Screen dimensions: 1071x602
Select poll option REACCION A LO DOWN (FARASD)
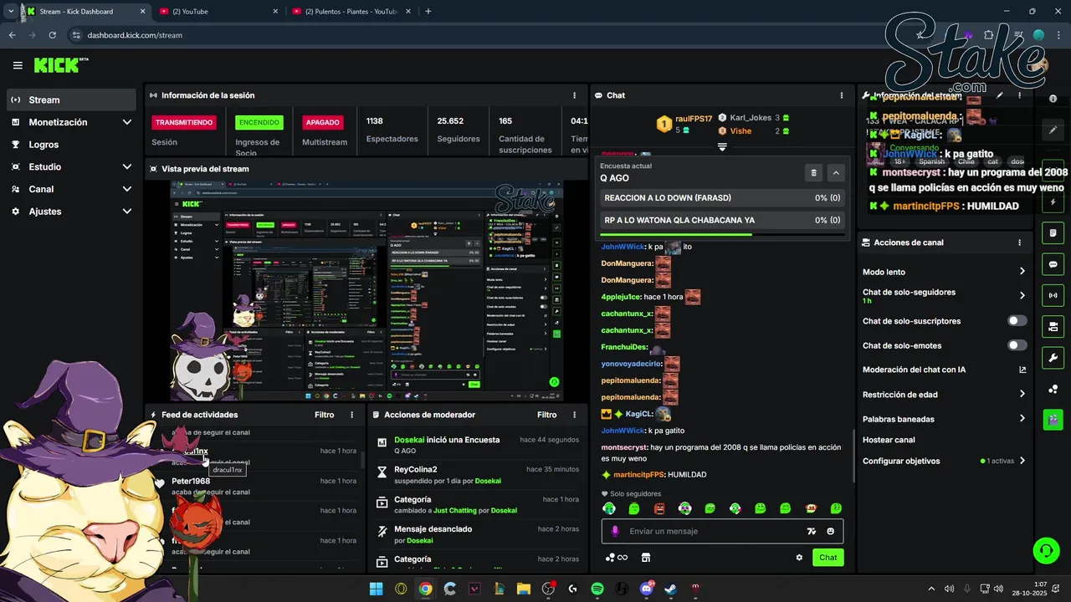pos(723,198)
